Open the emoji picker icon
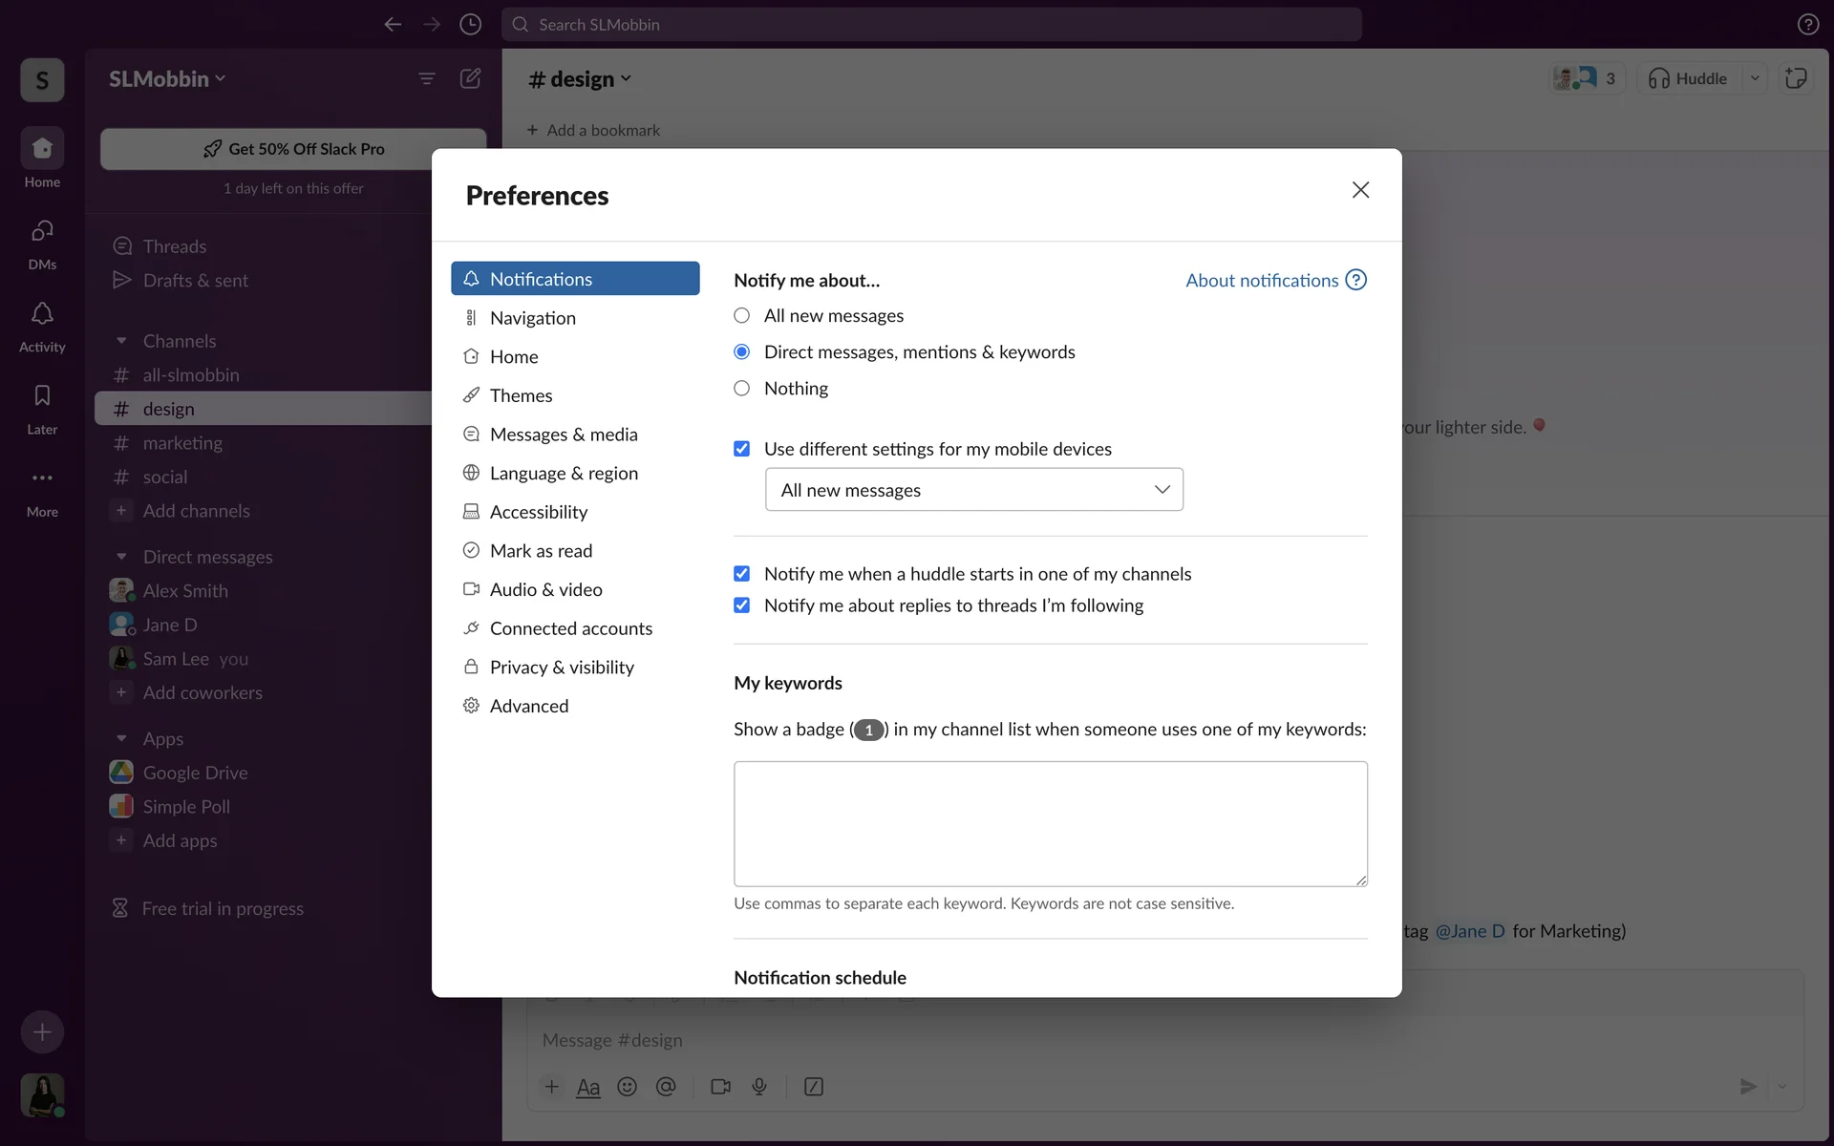 (x=627, y=1086)
